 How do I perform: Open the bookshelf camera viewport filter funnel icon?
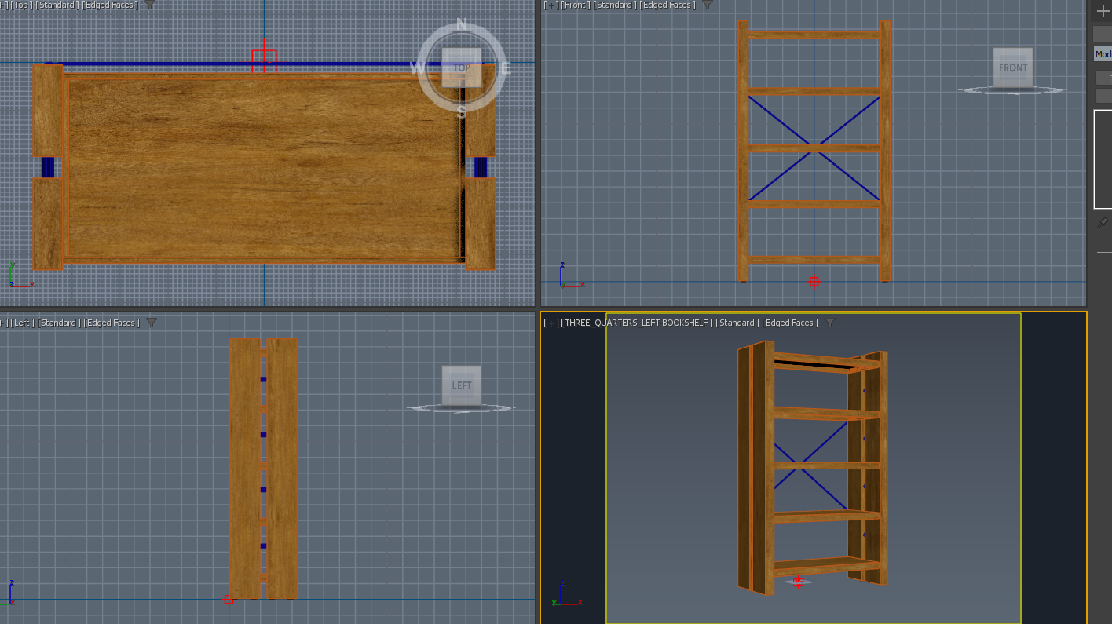(829, 323)
